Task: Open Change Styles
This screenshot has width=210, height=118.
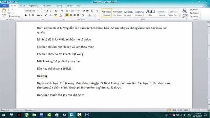Action: [184, 13]
